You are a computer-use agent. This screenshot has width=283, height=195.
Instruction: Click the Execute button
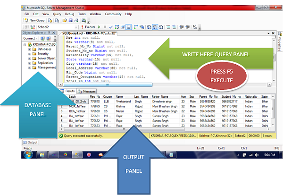(x=88, y=27)
